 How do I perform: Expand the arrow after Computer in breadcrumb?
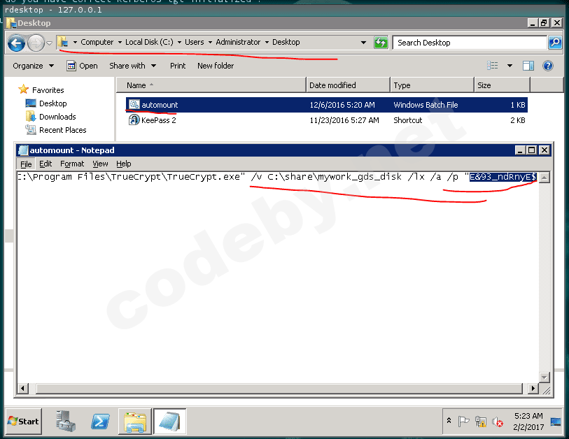pos(120,43)
